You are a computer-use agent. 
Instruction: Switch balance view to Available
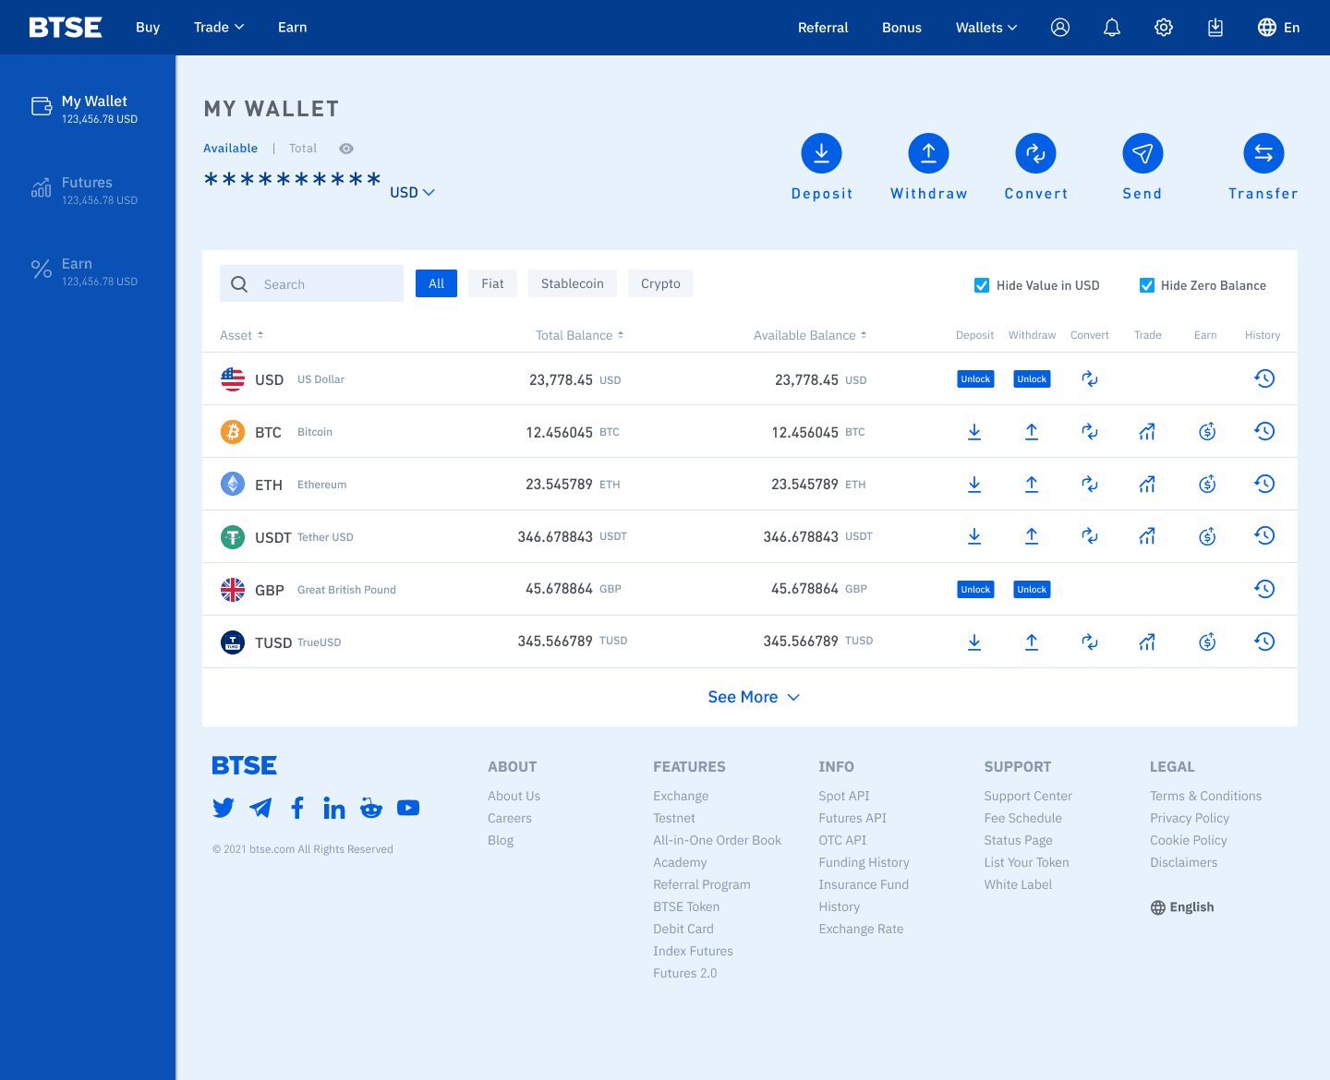click(231, 149)
